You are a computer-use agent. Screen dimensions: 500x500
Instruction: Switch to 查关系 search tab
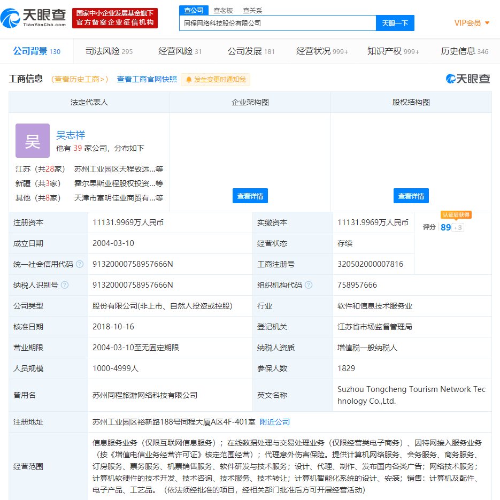pyautogui.click(x=252, y=10)
